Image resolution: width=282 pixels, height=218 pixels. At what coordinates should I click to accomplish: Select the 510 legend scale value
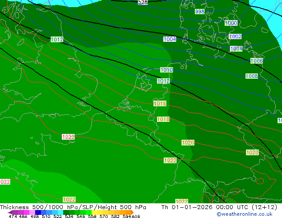(46, 216)
